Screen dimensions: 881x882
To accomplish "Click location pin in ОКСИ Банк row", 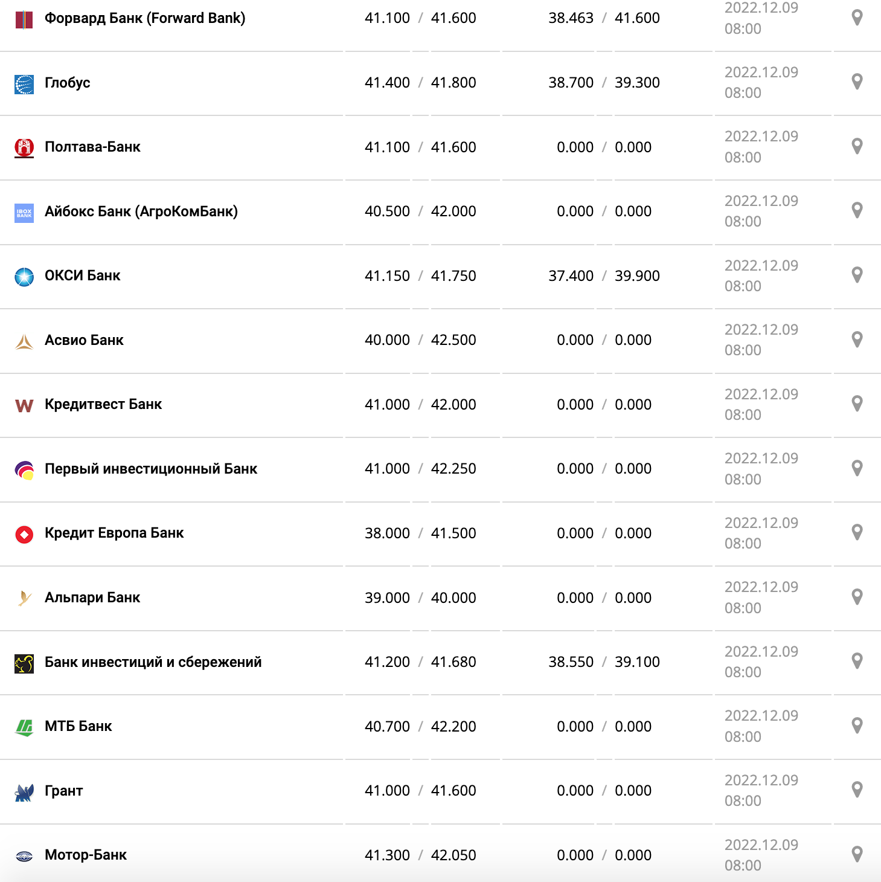I will point(857,275).
